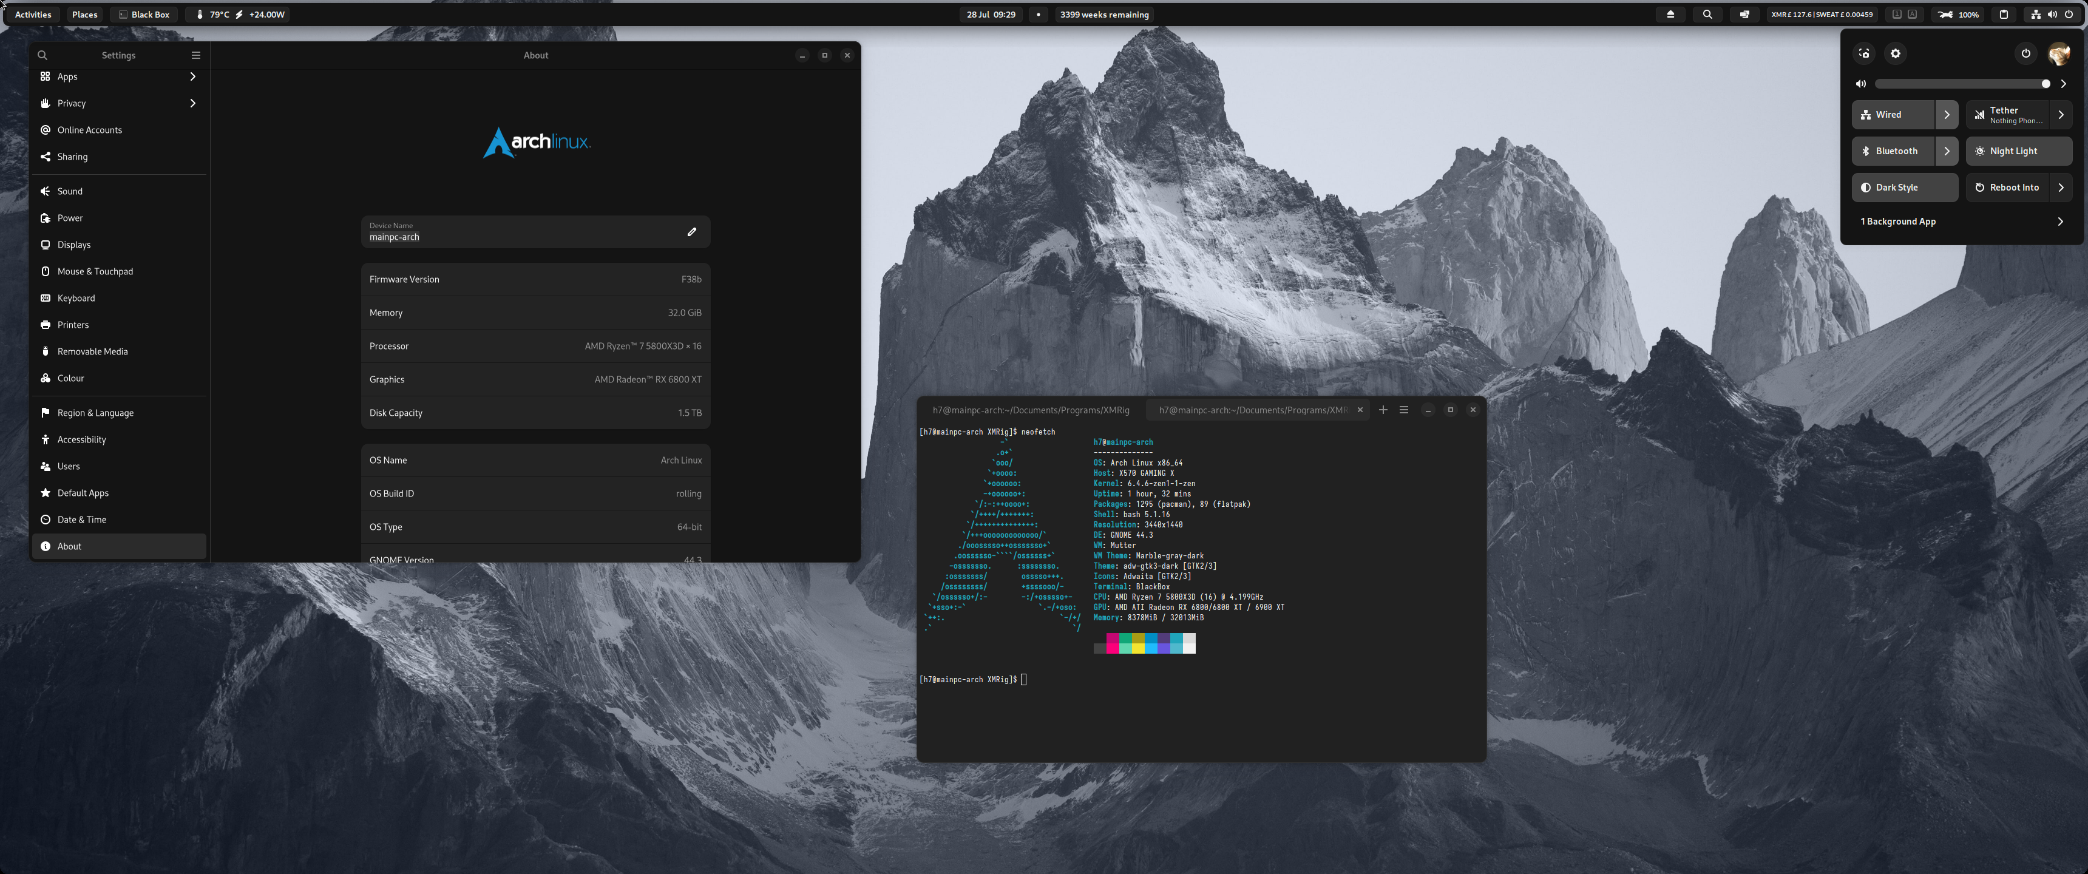Screen dimensions: 2088x874
Task: Add a new tab in the Black Box terminal
Action: coord(1383,410)
